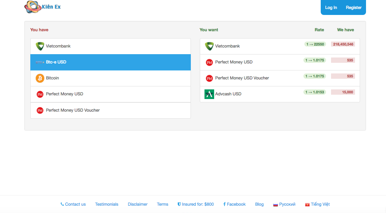
Task: Click the Russian flag icon
Action: (275, 205)
